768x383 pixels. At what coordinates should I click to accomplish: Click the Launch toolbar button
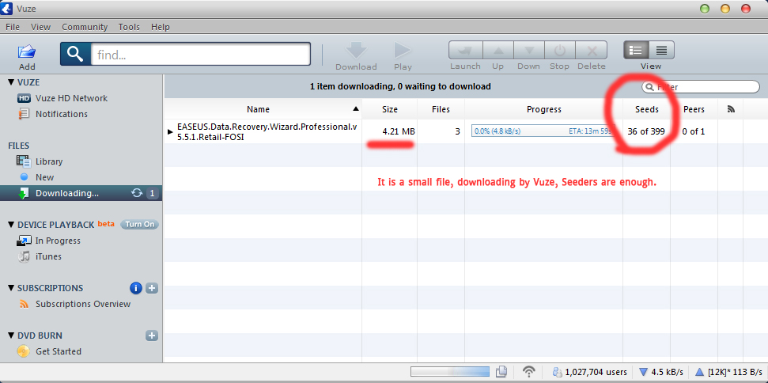point(465,50)
